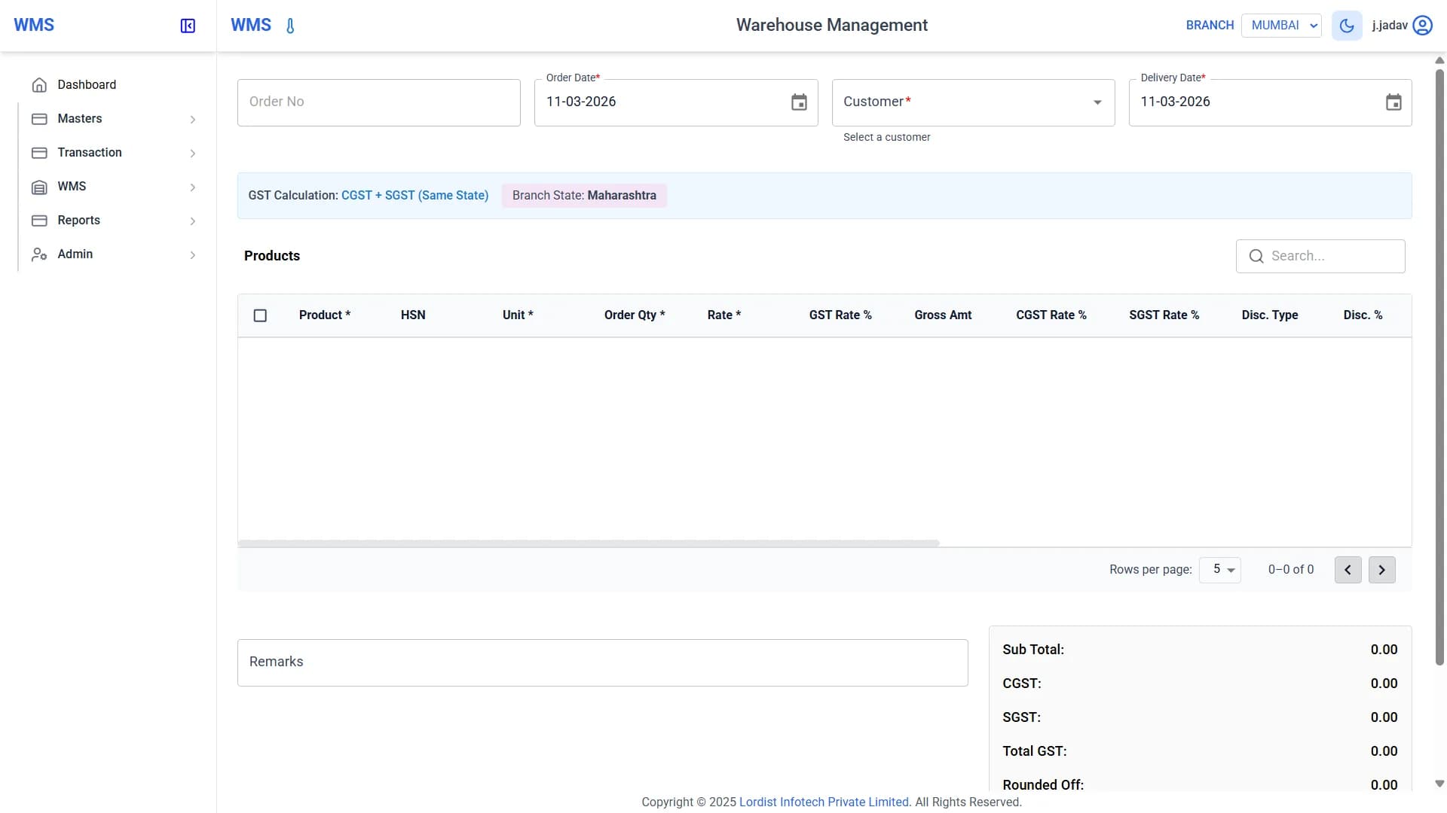Click the Product * column header
This screenshot has height=813, width=1447.
pyautogui.click(x=325, y=315)
